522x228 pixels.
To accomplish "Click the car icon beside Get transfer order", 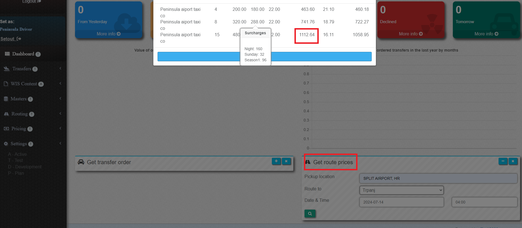I will click(x=81, y=162).
